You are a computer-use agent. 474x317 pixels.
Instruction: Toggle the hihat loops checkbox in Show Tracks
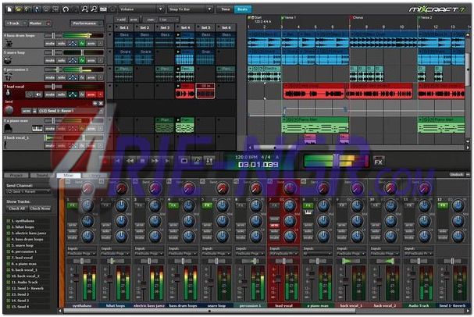(9, 227)
